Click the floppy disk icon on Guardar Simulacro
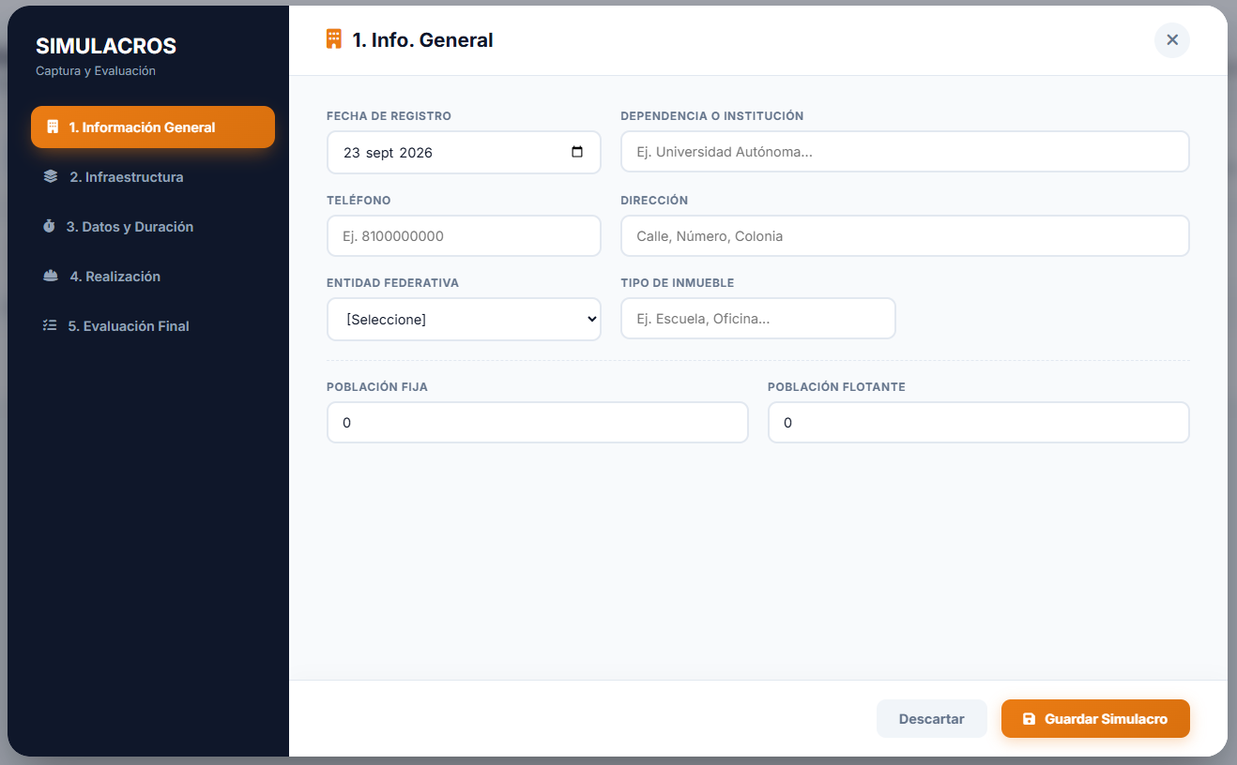The image size is (1237, 765). (1029, 719)
